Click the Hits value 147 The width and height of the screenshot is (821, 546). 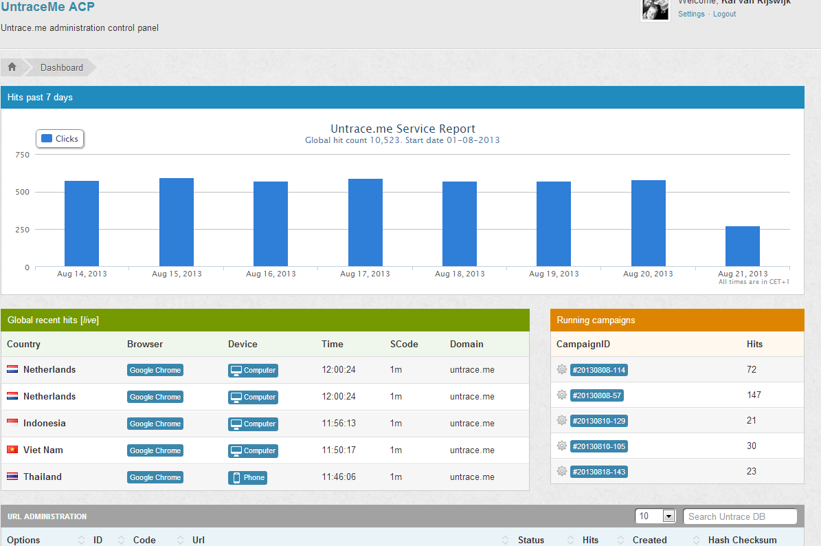click(x=754, y=395)
